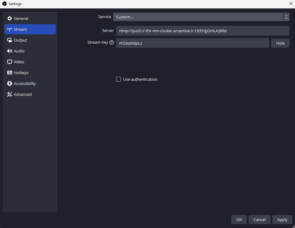Click the OBS logo in title bar
The image size is (295, 228).
coord(4,4)
